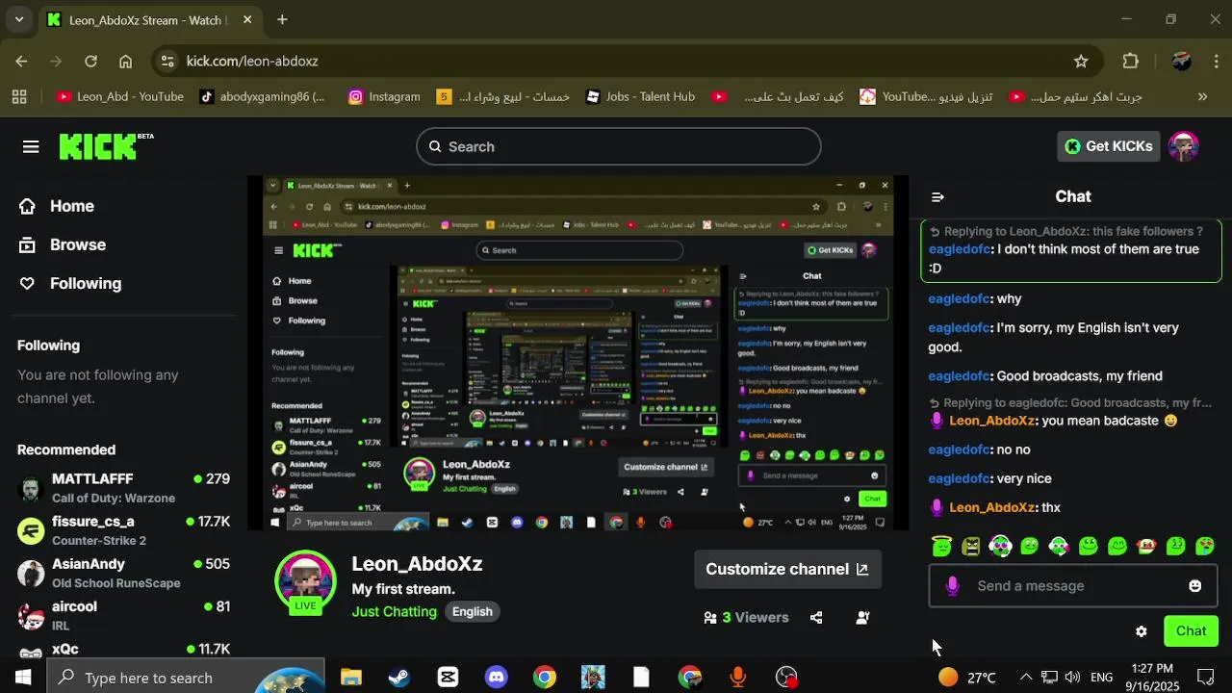Insert the angel halo emote
The image size is (1232, 693).
pyautogui.click(x=941, y=546)
